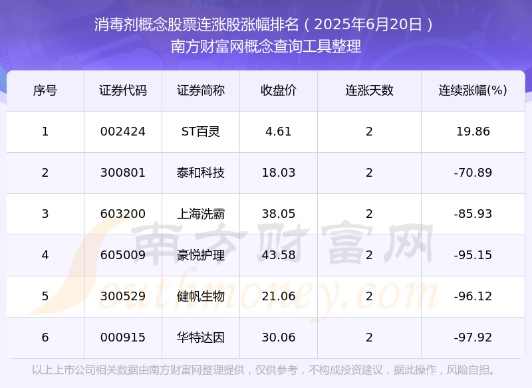Select stock name 'ST百灵'

point(201,132)
